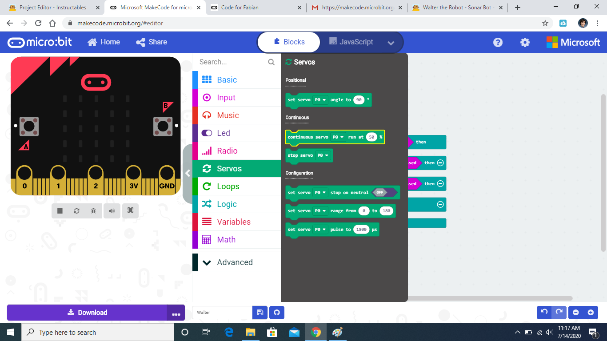607x341 pixels.
Task: Open the Variables blocks category
Action: point(236,222)
